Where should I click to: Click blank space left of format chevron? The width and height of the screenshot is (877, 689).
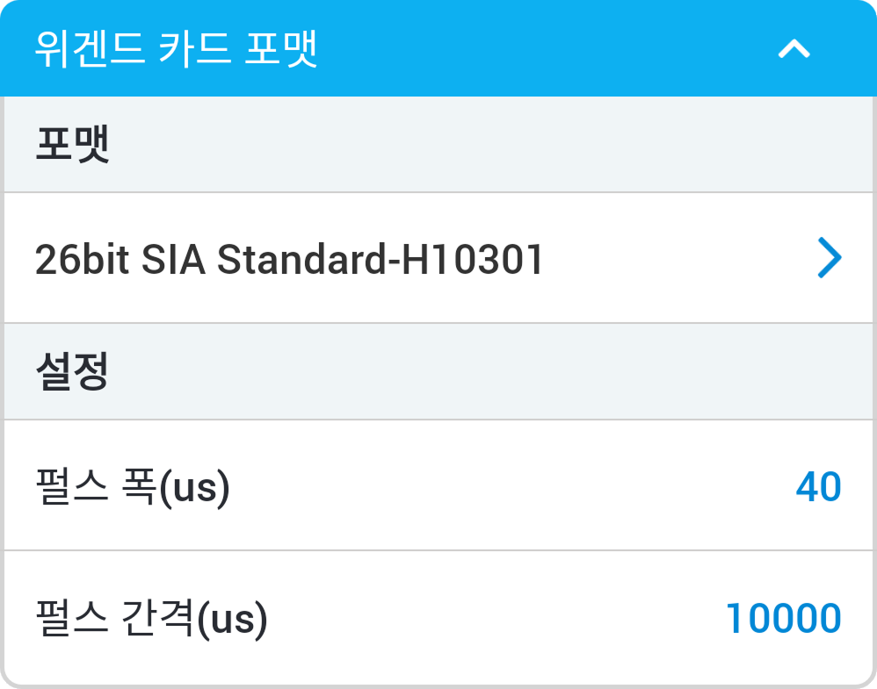click(x=685, y=259)
